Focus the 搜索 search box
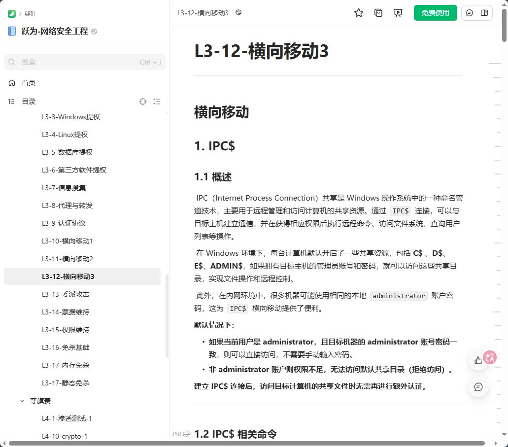 [85, 62]
